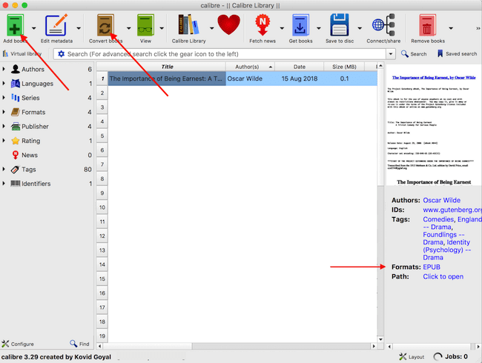This screenshot has width=482, height=363.
Task: Click the advanced search gear icon
Action: 61,54
